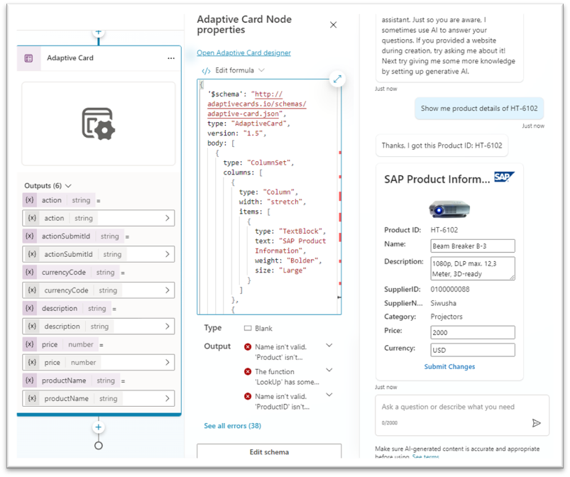Click the price number output label
The image size is (570, 477).
pyautogui.click(x=60, y=344)
